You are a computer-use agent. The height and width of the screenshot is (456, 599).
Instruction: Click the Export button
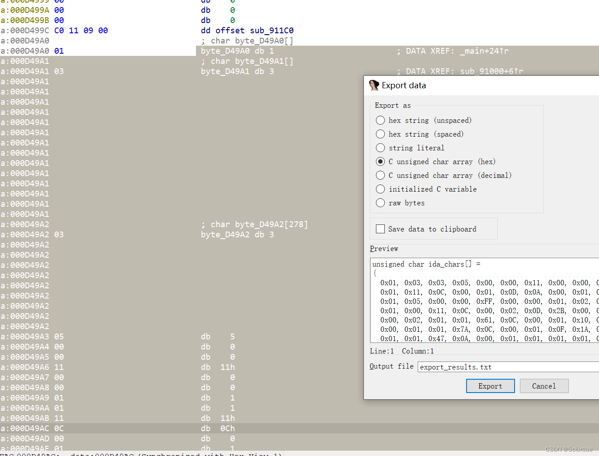pyautogui.click(x=490, y=386)
